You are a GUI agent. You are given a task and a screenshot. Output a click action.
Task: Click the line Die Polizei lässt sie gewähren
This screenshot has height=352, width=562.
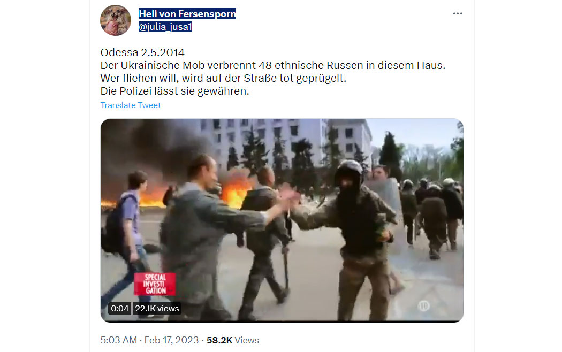(174, 91)
